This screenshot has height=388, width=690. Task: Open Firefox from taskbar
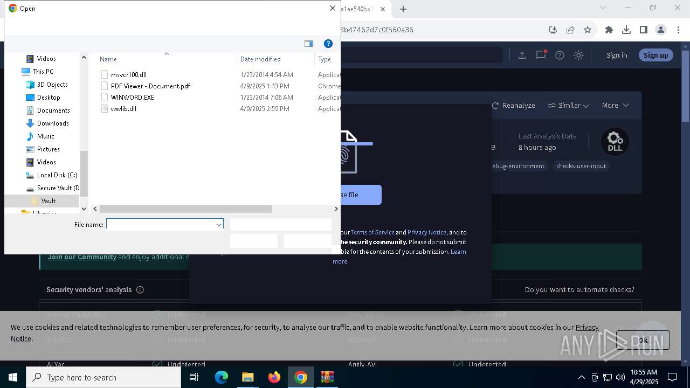click(x=274, y=377)
